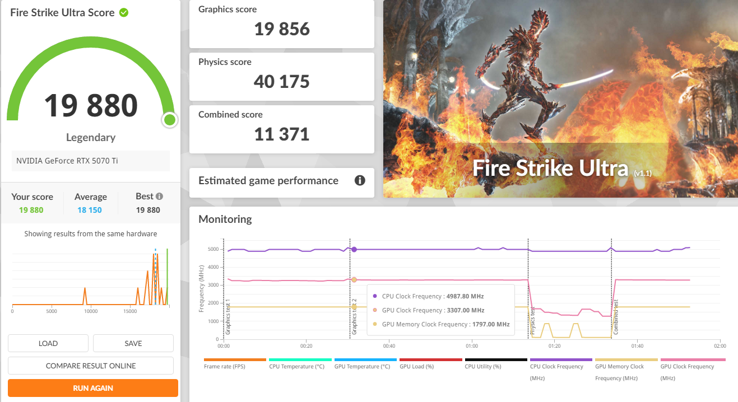Click the orange GPU clock data point
The height and width of the screenshot is (402, 738).
[354, 279]
